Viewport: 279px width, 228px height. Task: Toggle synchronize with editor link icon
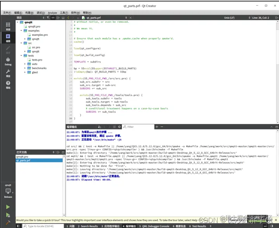click(x=53, y=18)
